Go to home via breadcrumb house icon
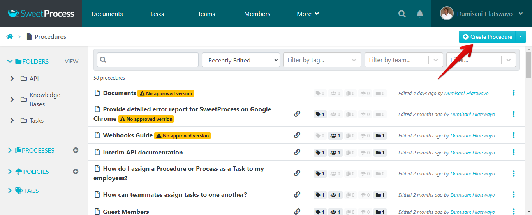 point(10,36)
